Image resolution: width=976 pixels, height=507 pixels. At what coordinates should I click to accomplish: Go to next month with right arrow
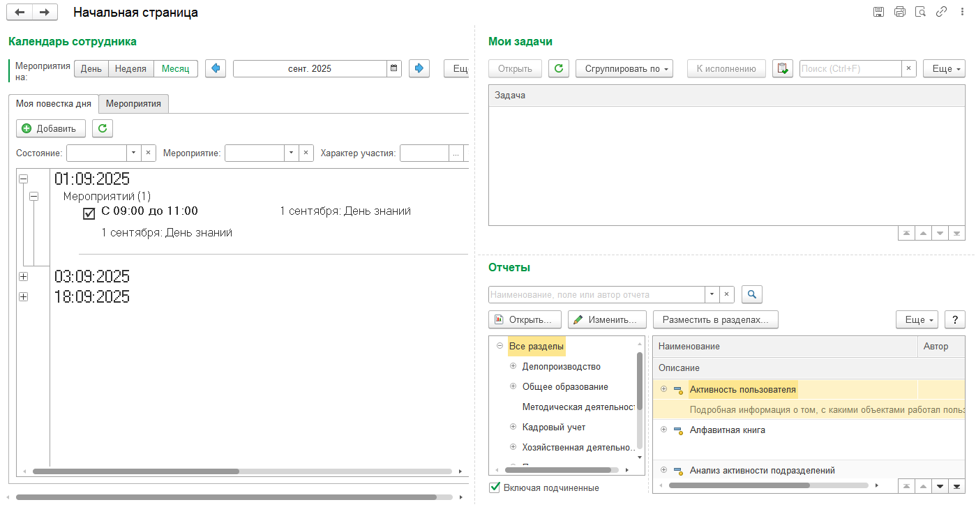click(x=419, y=68)
